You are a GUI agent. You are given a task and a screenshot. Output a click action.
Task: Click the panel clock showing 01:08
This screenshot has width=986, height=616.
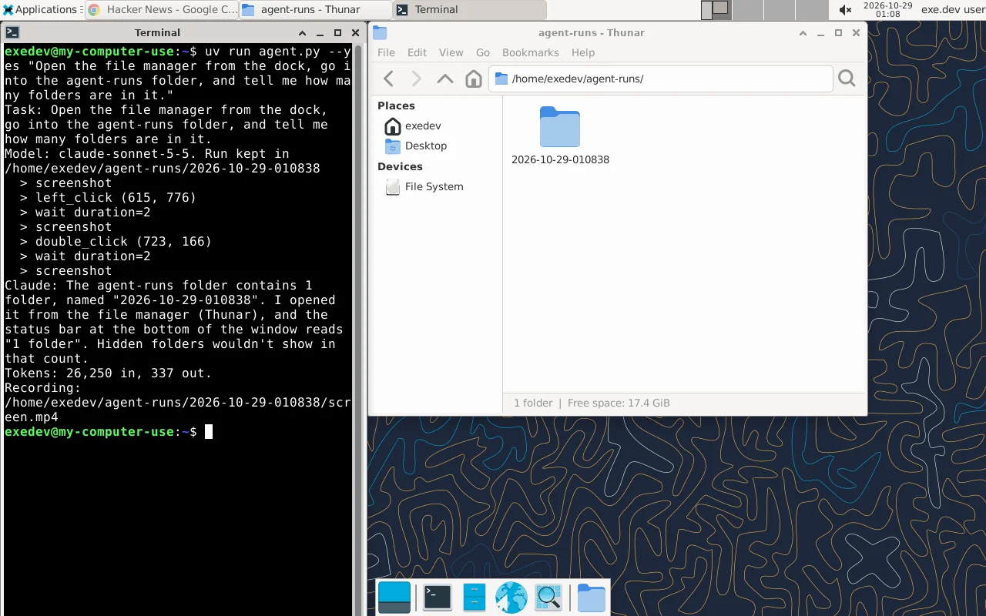click(x=887, y=10)
